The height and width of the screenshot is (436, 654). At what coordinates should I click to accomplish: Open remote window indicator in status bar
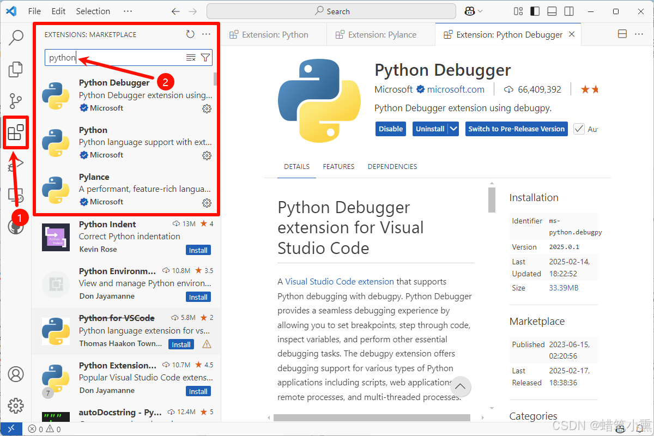(x=11, y=429)
